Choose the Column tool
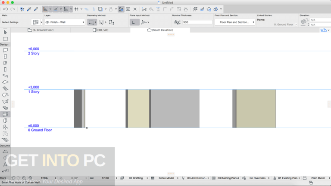The image size is (331, 186). (x=5, y=70)
